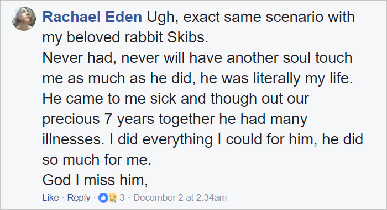Click the word "illnesses" in the comment
This screenshot has width=387, height=210.
72,139
